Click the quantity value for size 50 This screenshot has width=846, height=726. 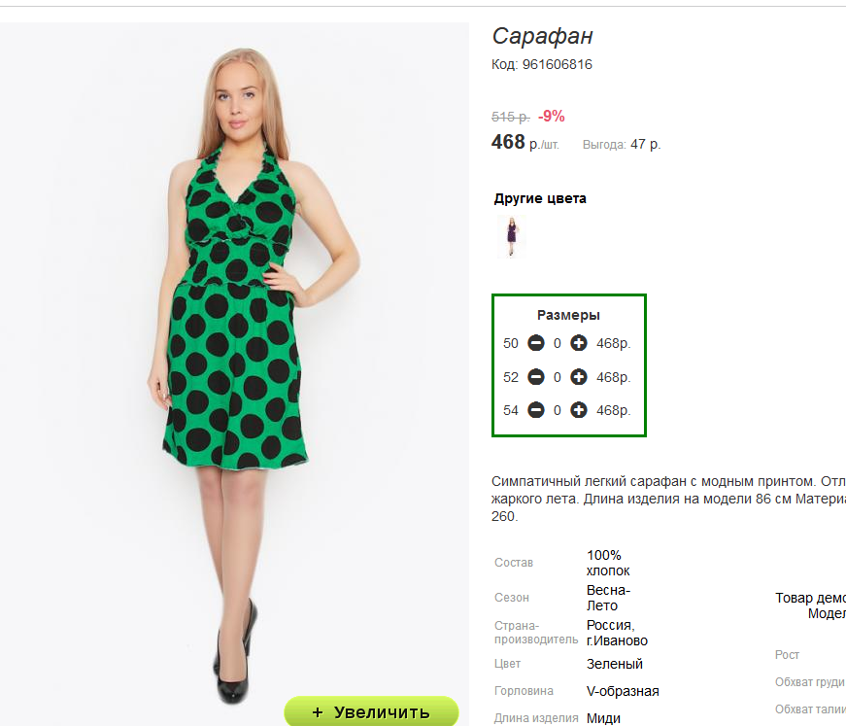coord(558,343)
